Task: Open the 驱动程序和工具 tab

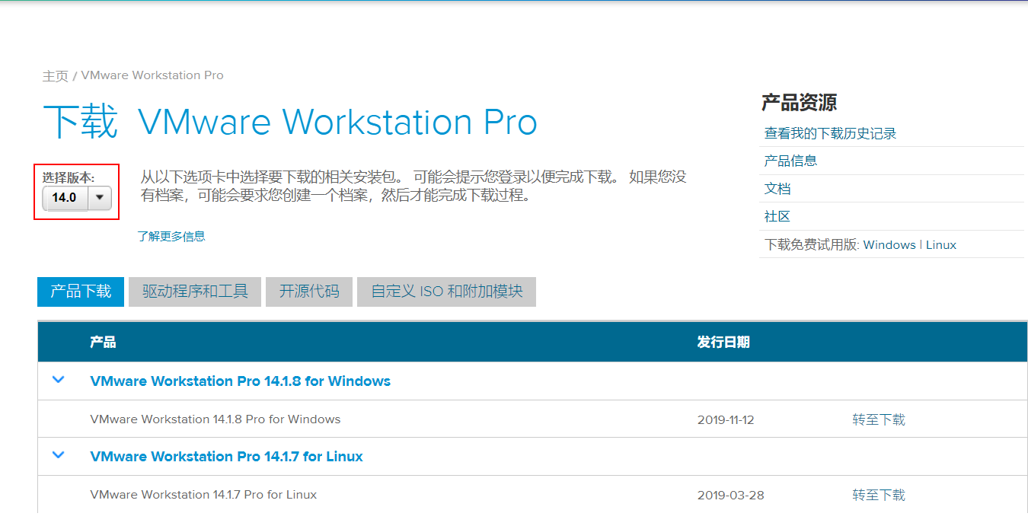Action: pyautogui.click(x=195, y=292)
